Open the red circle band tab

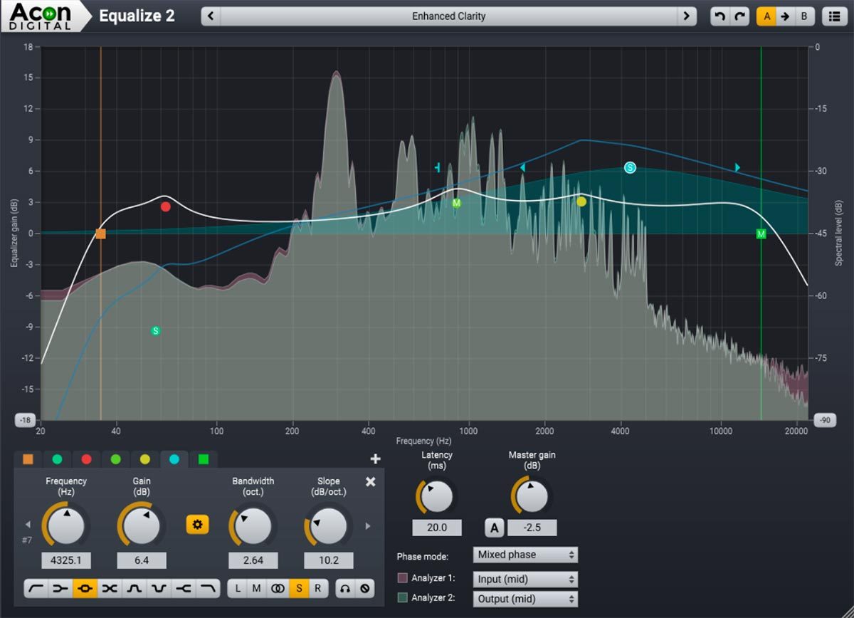click(86, 459)
